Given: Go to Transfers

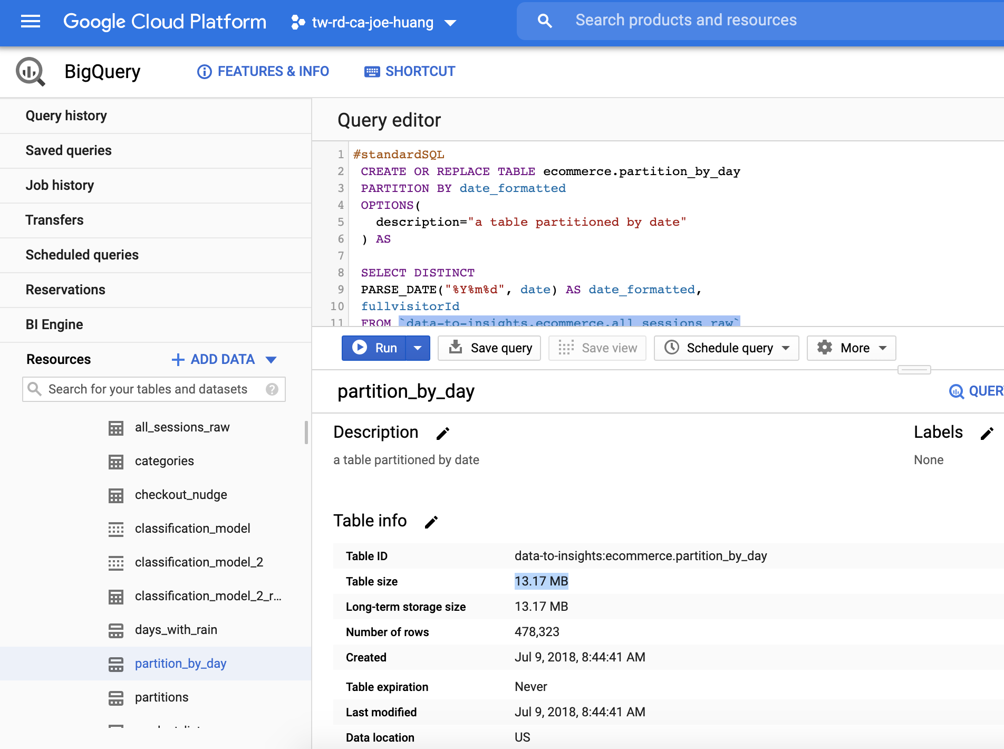Looking at the screenshot, I should click(156, 220).
